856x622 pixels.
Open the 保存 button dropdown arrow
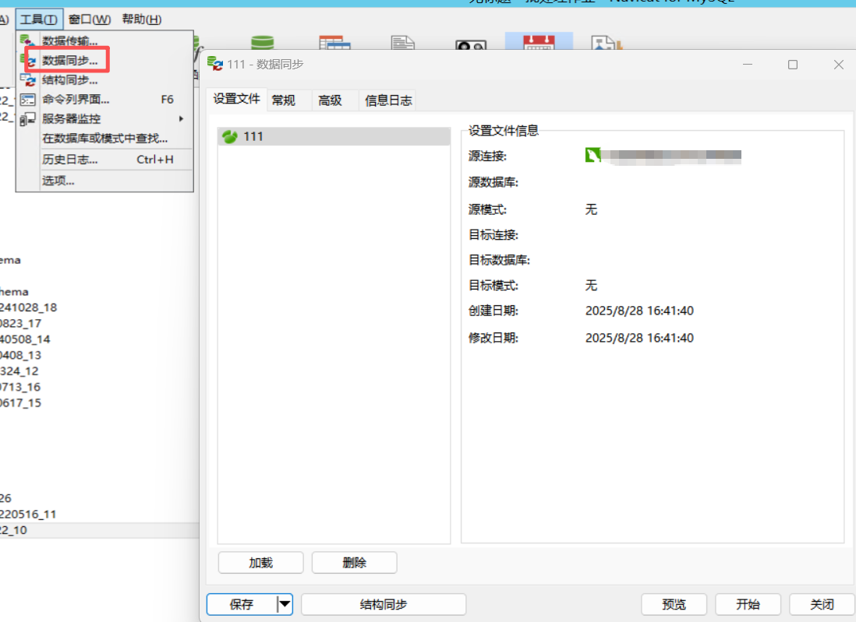(x=285, y=605)
